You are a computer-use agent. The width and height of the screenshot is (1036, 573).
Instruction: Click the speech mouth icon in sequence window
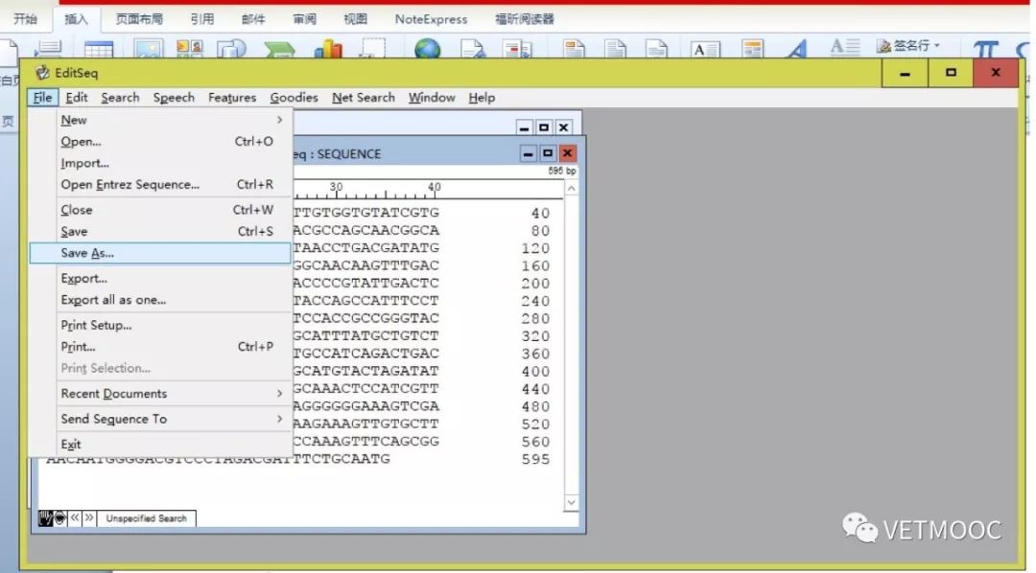[x=60, y=518]
